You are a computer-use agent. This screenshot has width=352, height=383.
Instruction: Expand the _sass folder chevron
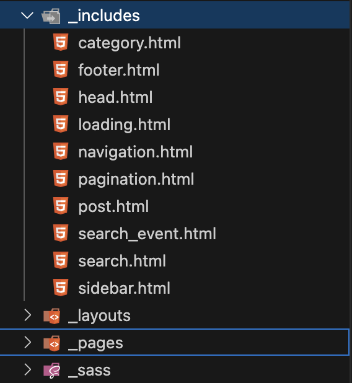point(28,370)
